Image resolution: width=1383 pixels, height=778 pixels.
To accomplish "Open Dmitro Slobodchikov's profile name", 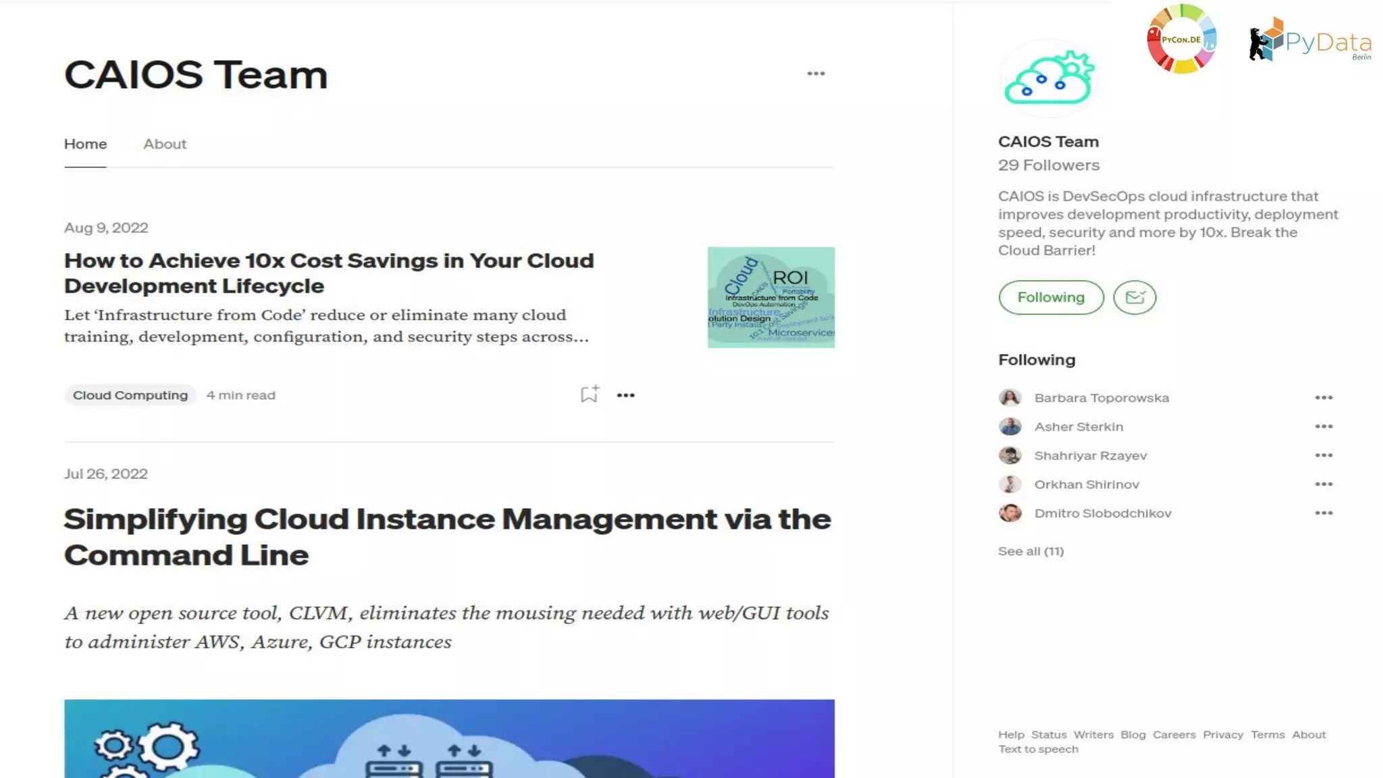I will click(x=1103, y=513).
